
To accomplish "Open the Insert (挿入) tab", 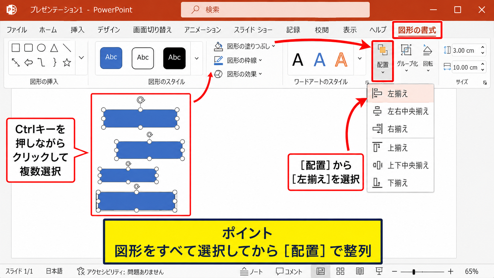I will click(77, 30).
